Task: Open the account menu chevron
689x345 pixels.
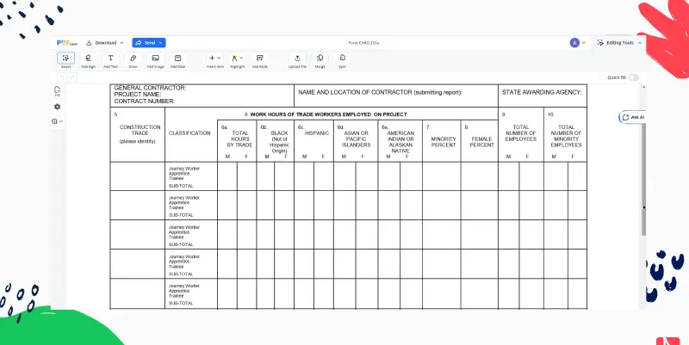Action: [584, 43]
